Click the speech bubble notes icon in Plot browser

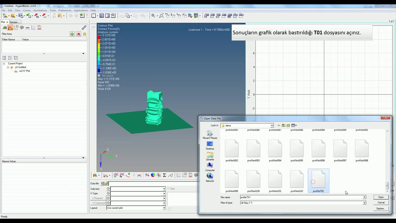pyautogui.click(x=22, y=28)
